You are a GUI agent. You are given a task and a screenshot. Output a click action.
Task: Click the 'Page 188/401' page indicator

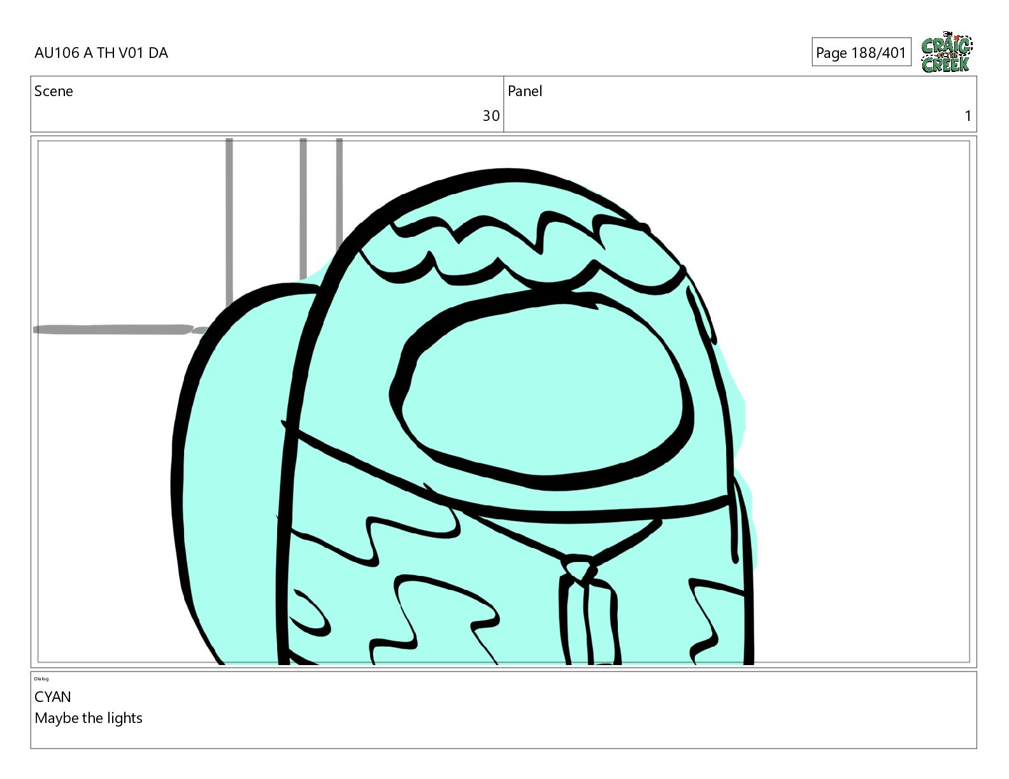(861, 52)
